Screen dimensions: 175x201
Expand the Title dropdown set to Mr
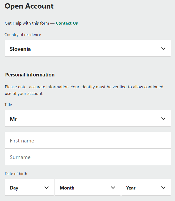pyautogui.click(x=88, y=118)
